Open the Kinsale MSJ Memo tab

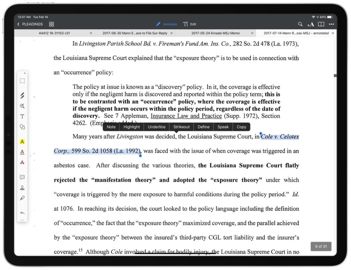pos(215,33)
